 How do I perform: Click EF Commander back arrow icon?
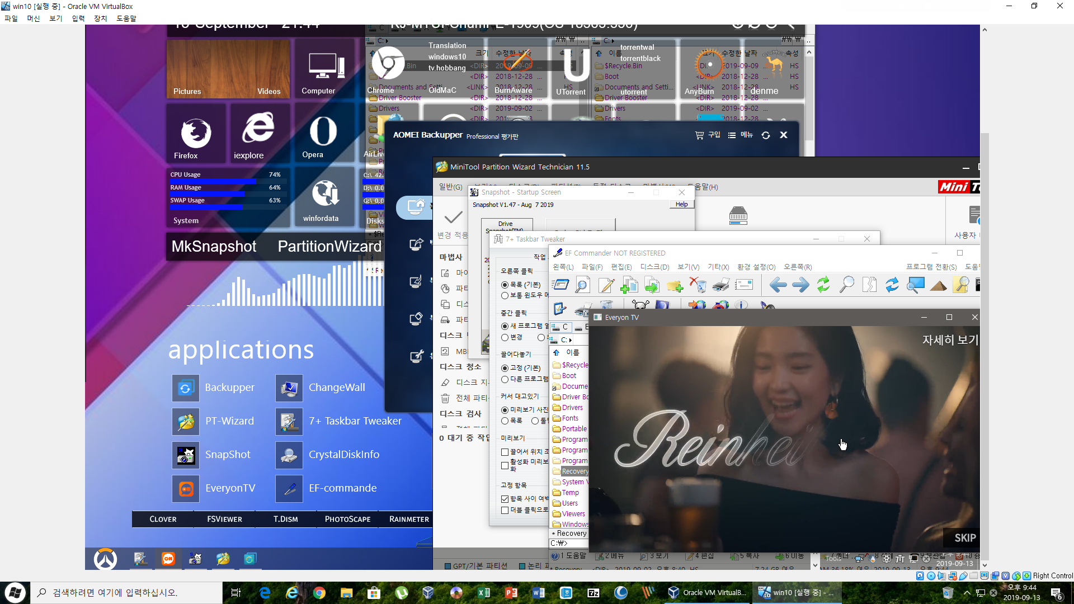778,285
